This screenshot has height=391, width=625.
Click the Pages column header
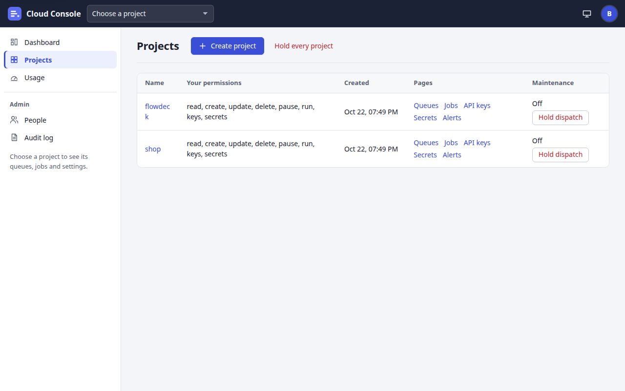[x=423, y=83]
